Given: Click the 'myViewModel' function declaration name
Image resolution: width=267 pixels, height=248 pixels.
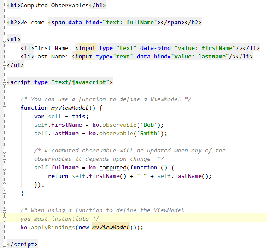Looking at the screenshot, I should tap(70, 108).
